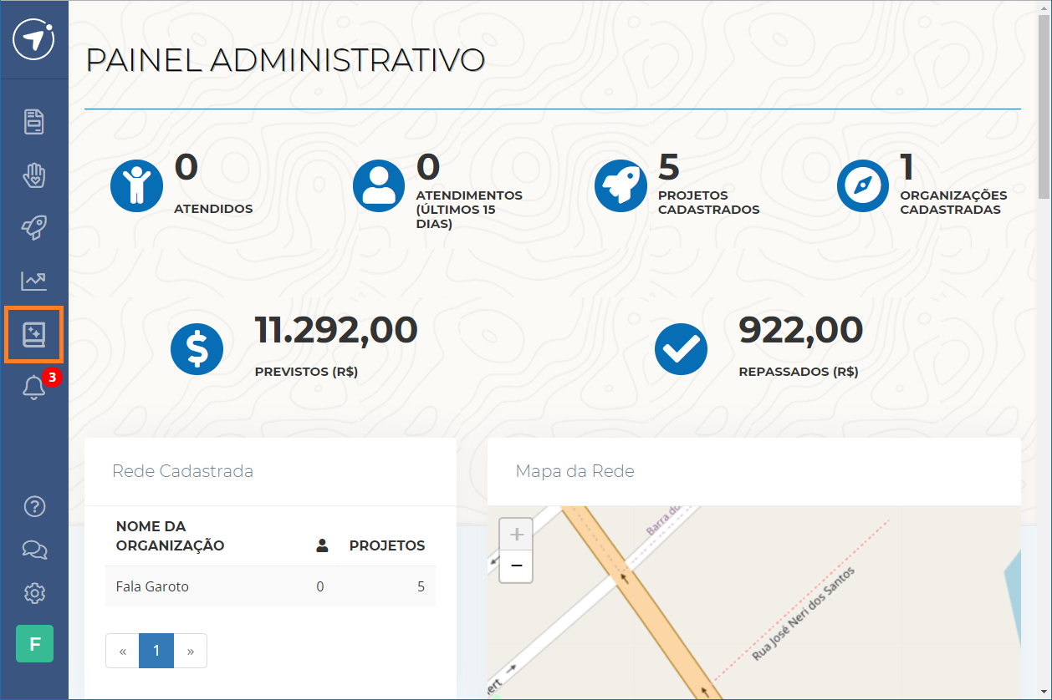1052x700 pixels.
Task: Open the chat bubbles icon
Action: [x=34, y=550]
